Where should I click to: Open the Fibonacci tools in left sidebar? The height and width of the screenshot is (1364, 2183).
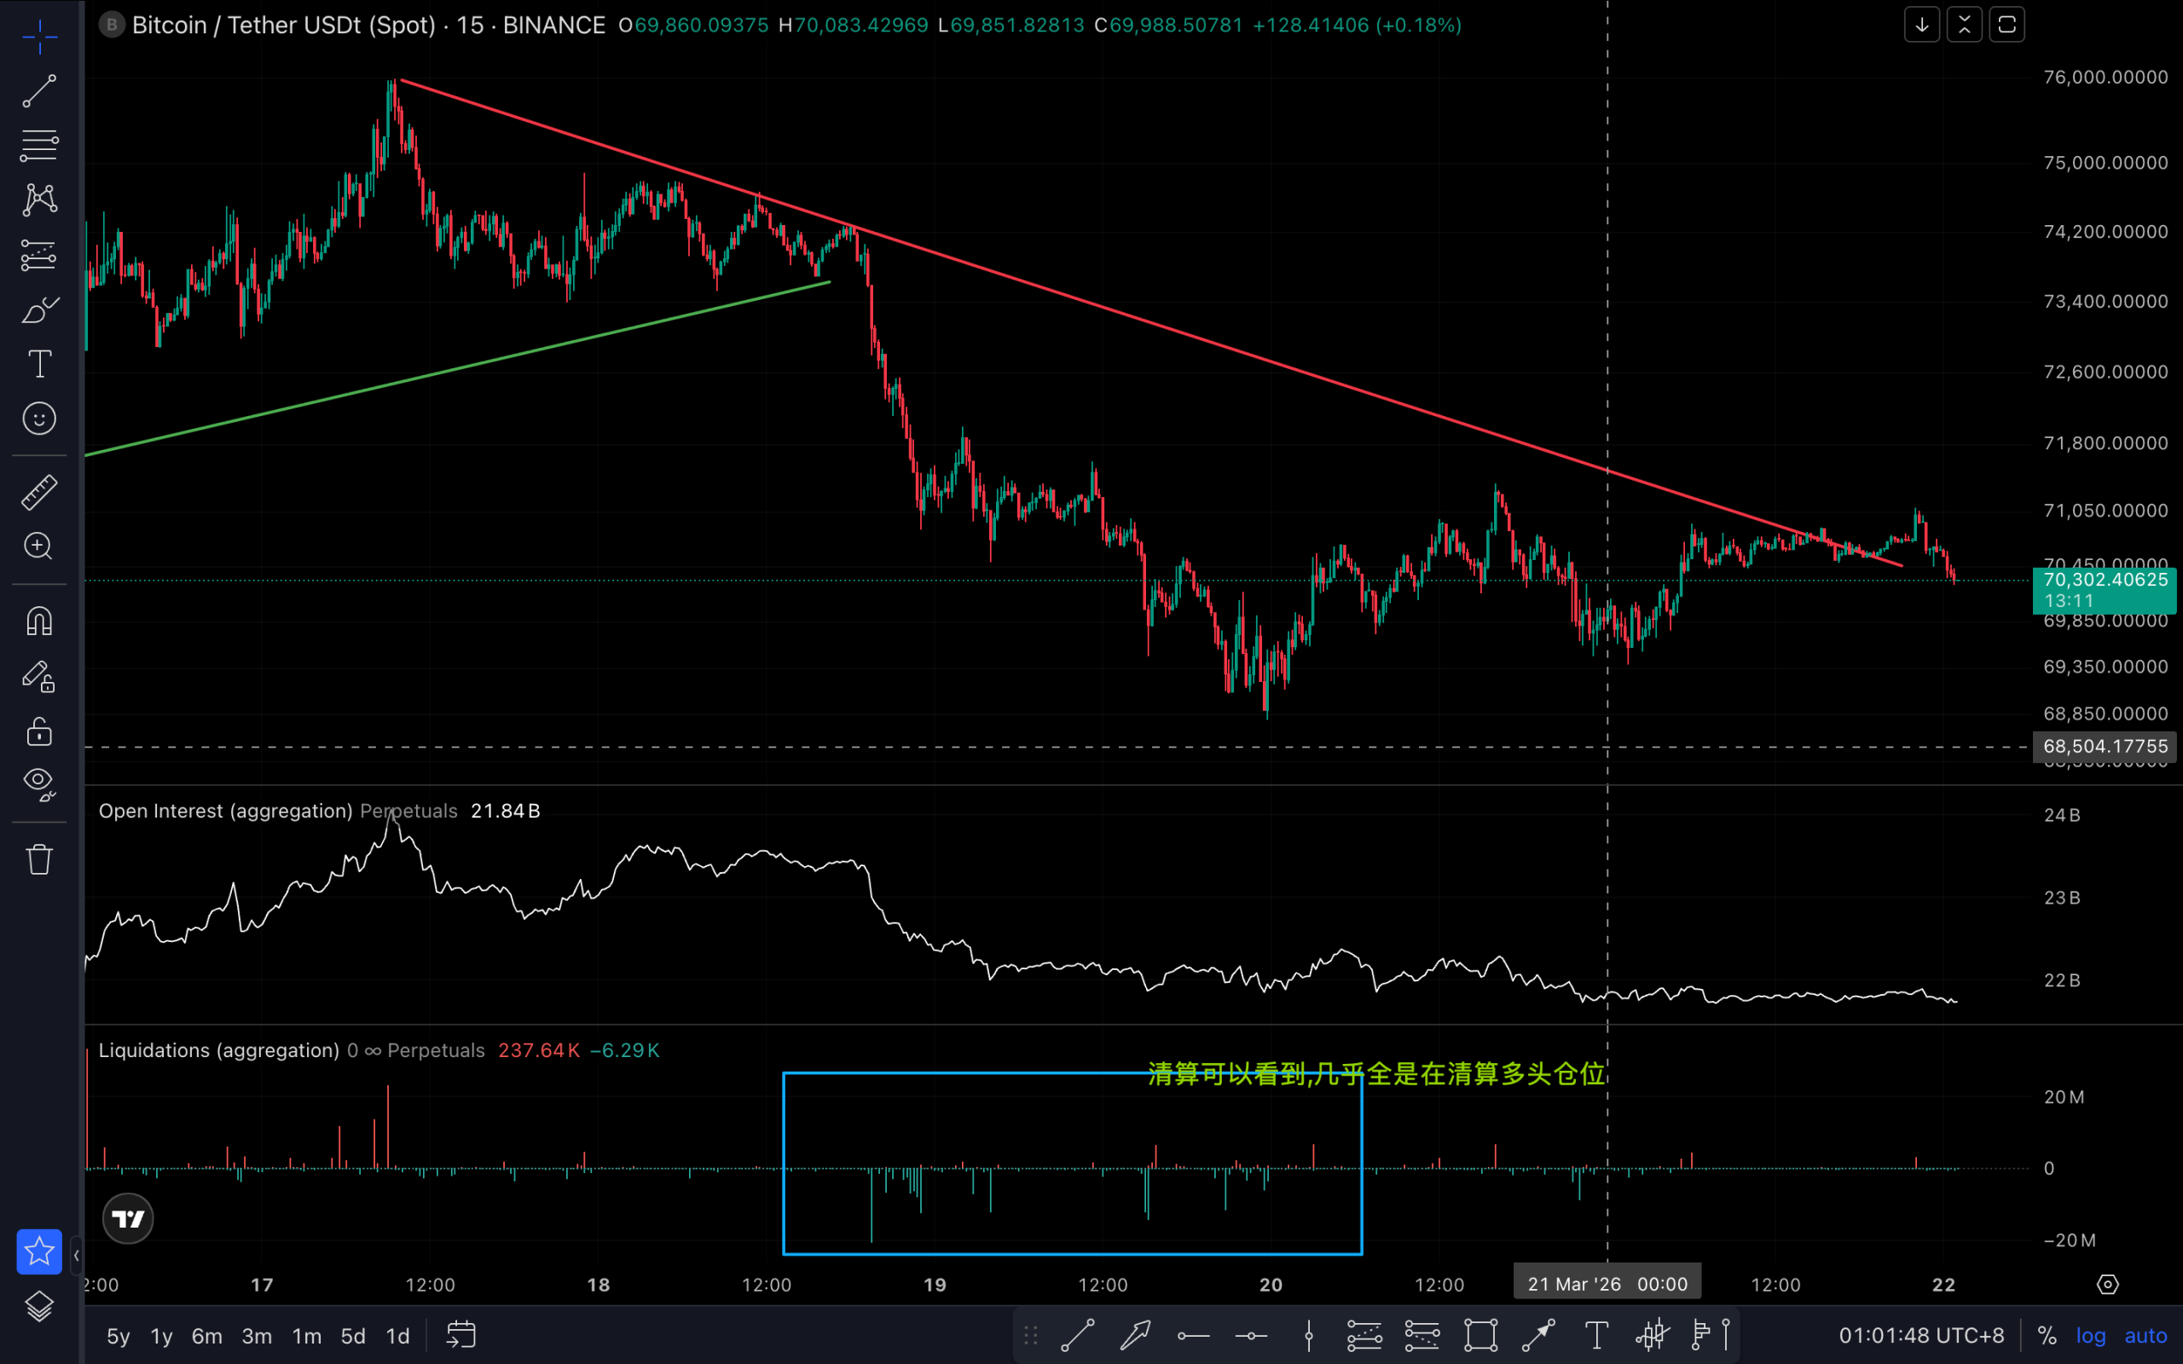pos(38,145)
